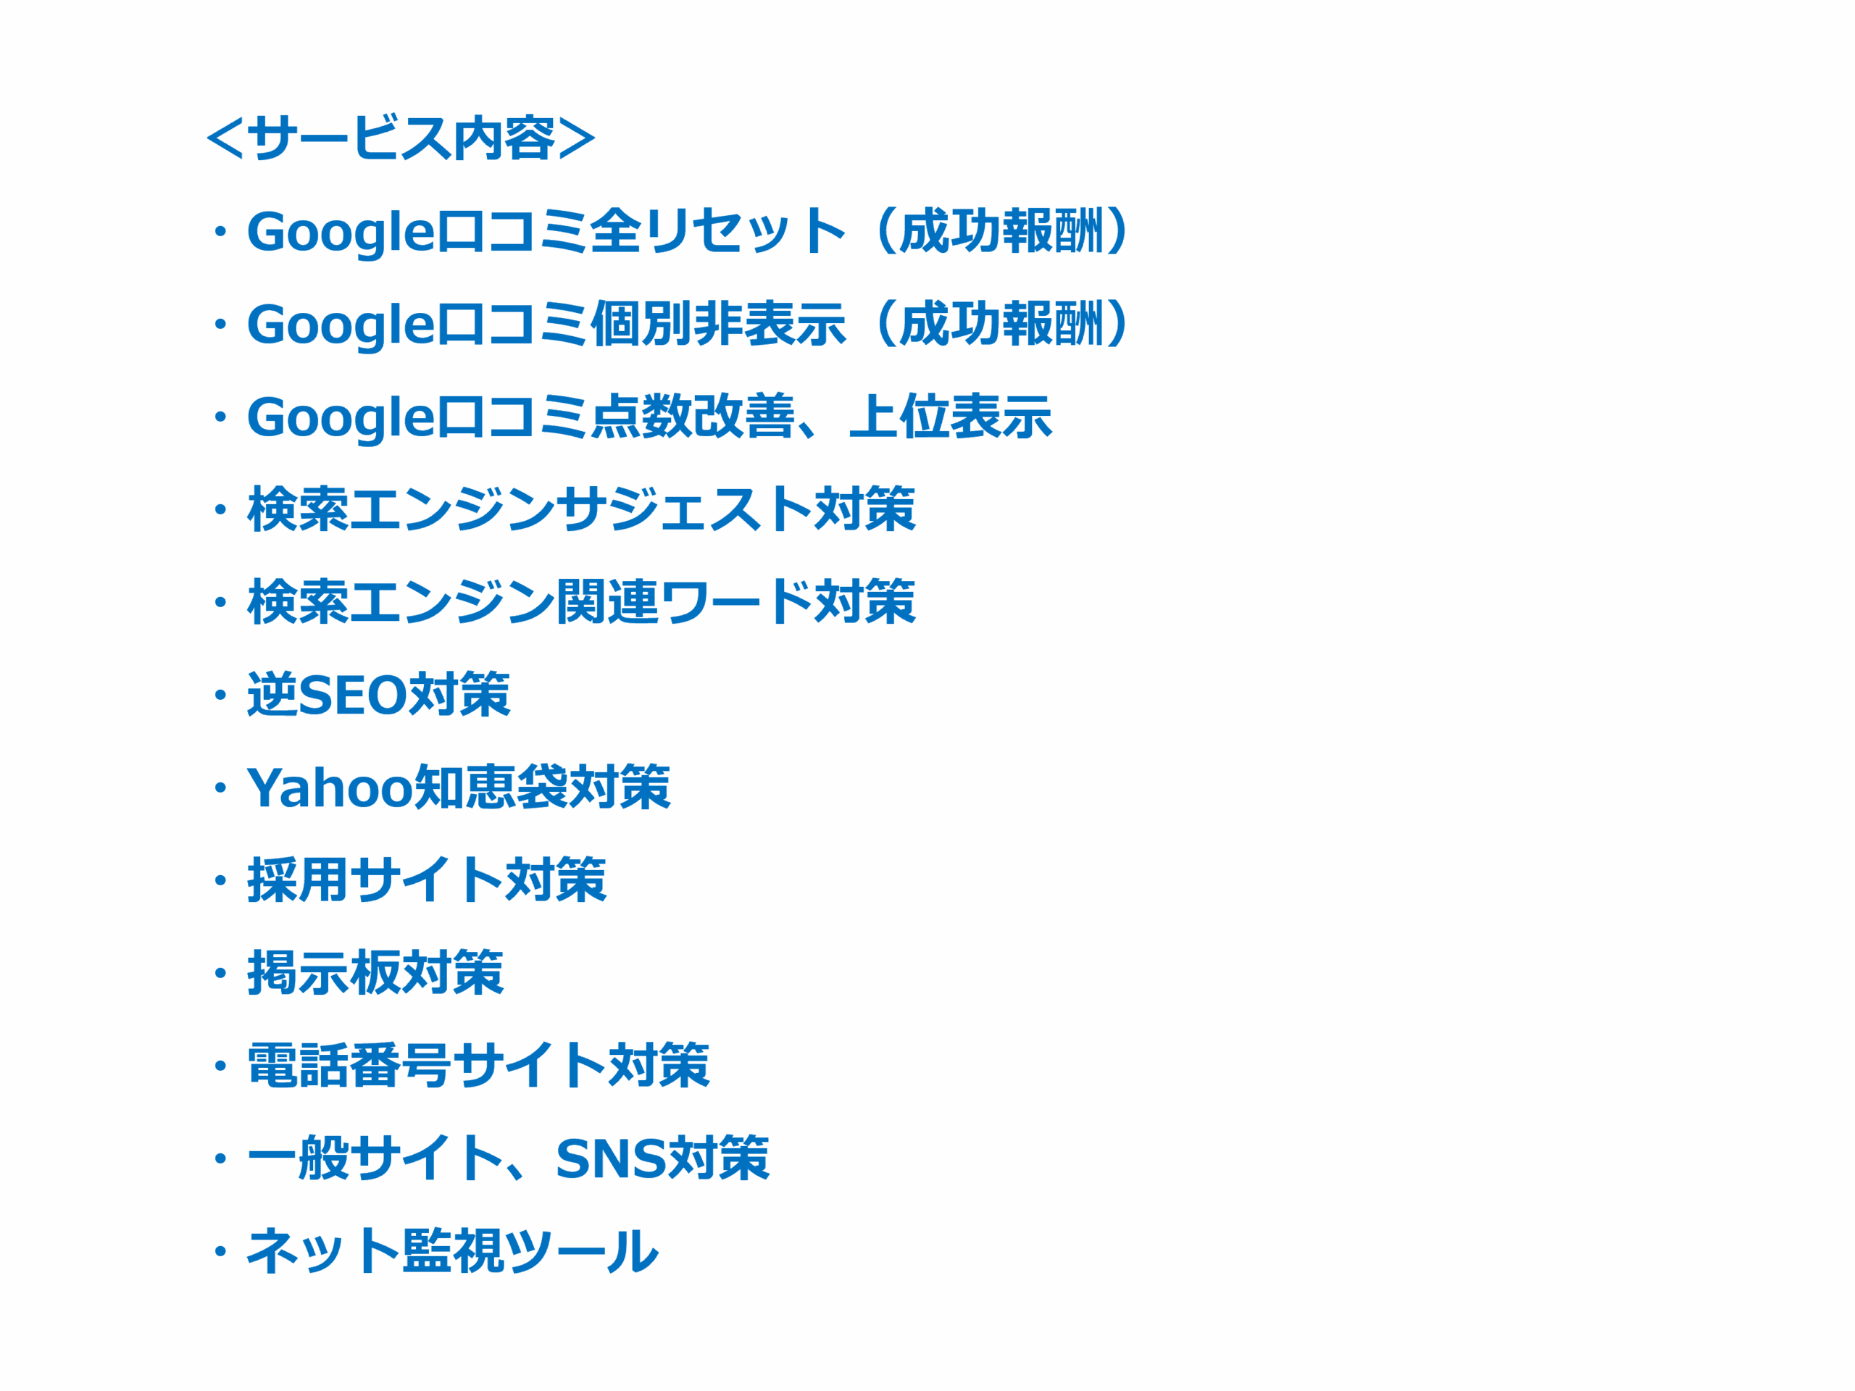Click the Yahoo知恵袋対策 line
The height and width of the screenshot is (1391, 1855).
point(459,788)
